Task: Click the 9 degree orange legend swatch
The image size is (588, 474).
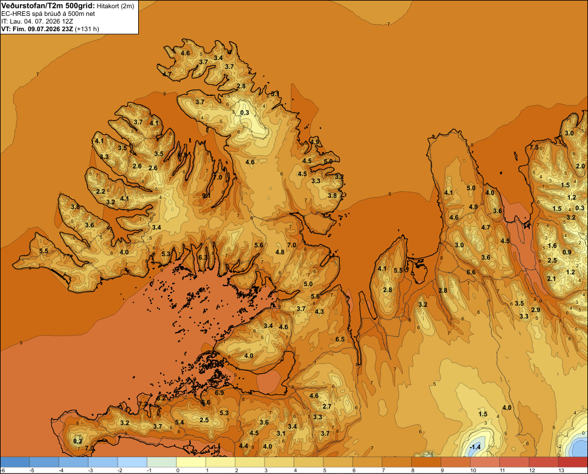Action: (456, 462)
